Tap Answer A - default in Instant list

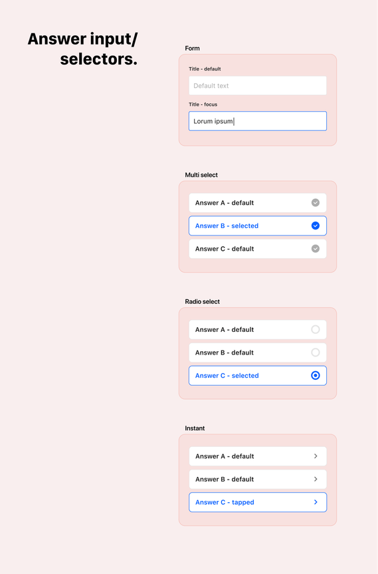coord(258,456)
